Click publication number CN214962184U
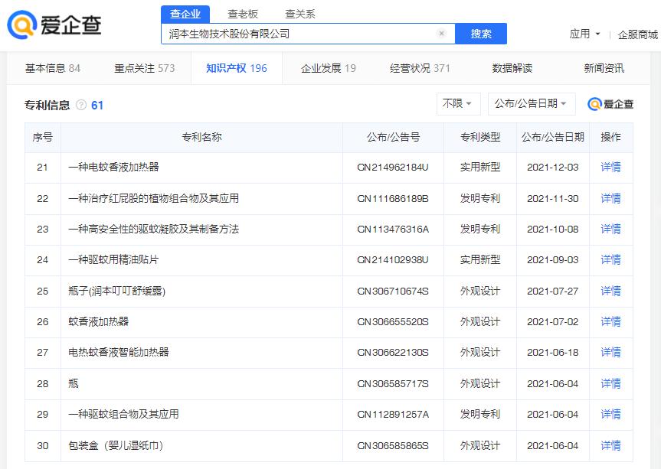This screenshot has height=469, width=661. click(392, 167)
